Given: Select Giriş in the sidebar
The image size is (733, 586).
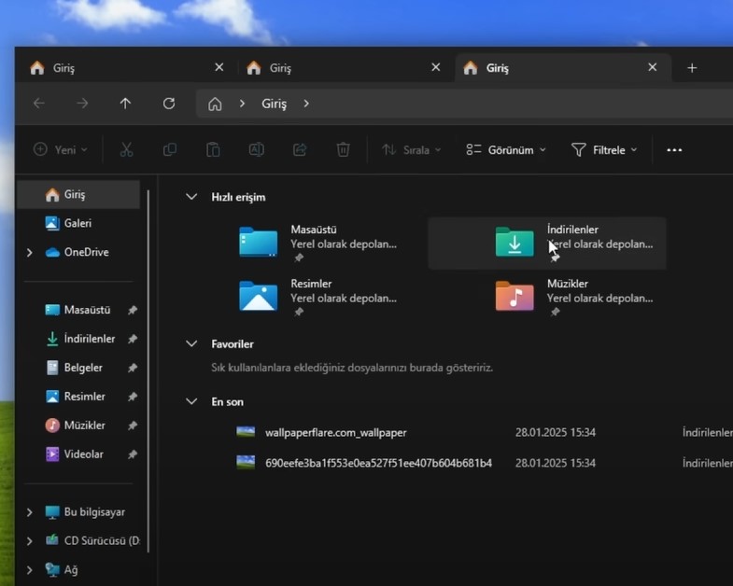Looking at the screenshot, I should coord(78,194).
